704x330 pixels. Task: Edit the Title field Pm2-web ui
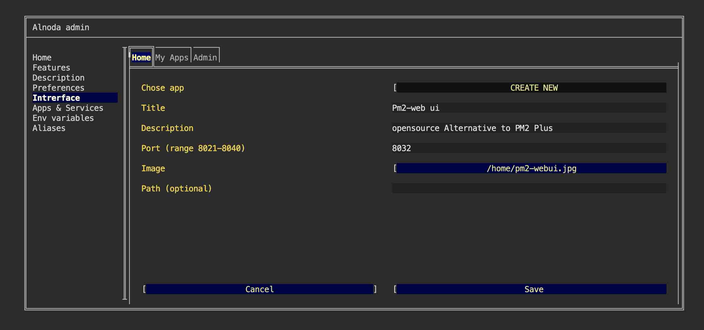pyautogui.click(x=529, y=108)
